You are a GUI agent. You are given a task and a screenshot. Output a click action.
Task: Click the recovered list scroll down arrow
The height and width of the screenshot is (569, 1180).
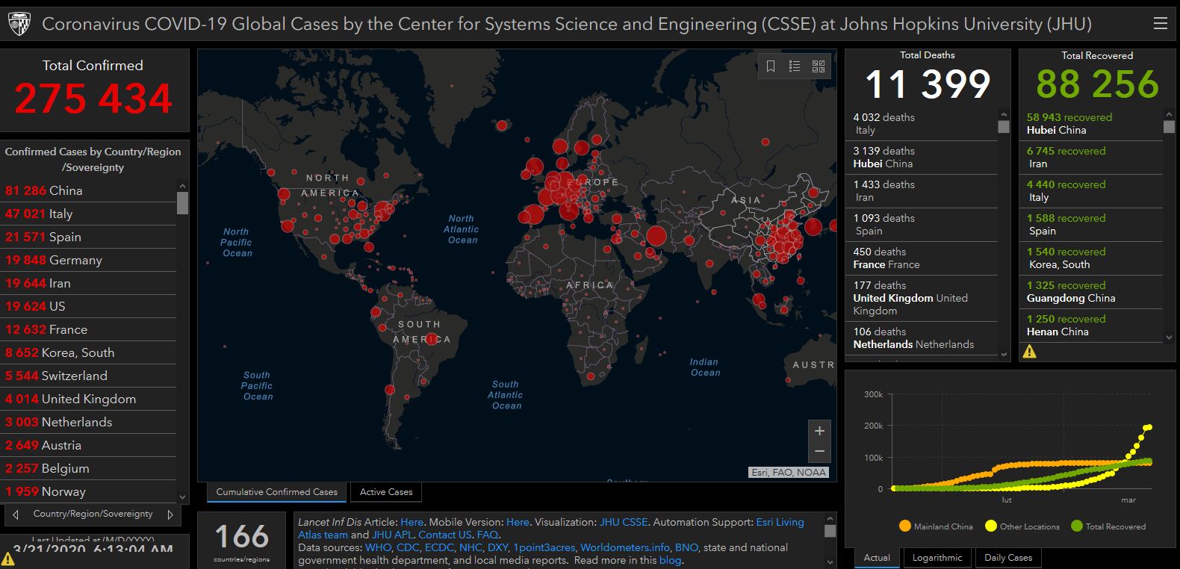(1169, 338)
